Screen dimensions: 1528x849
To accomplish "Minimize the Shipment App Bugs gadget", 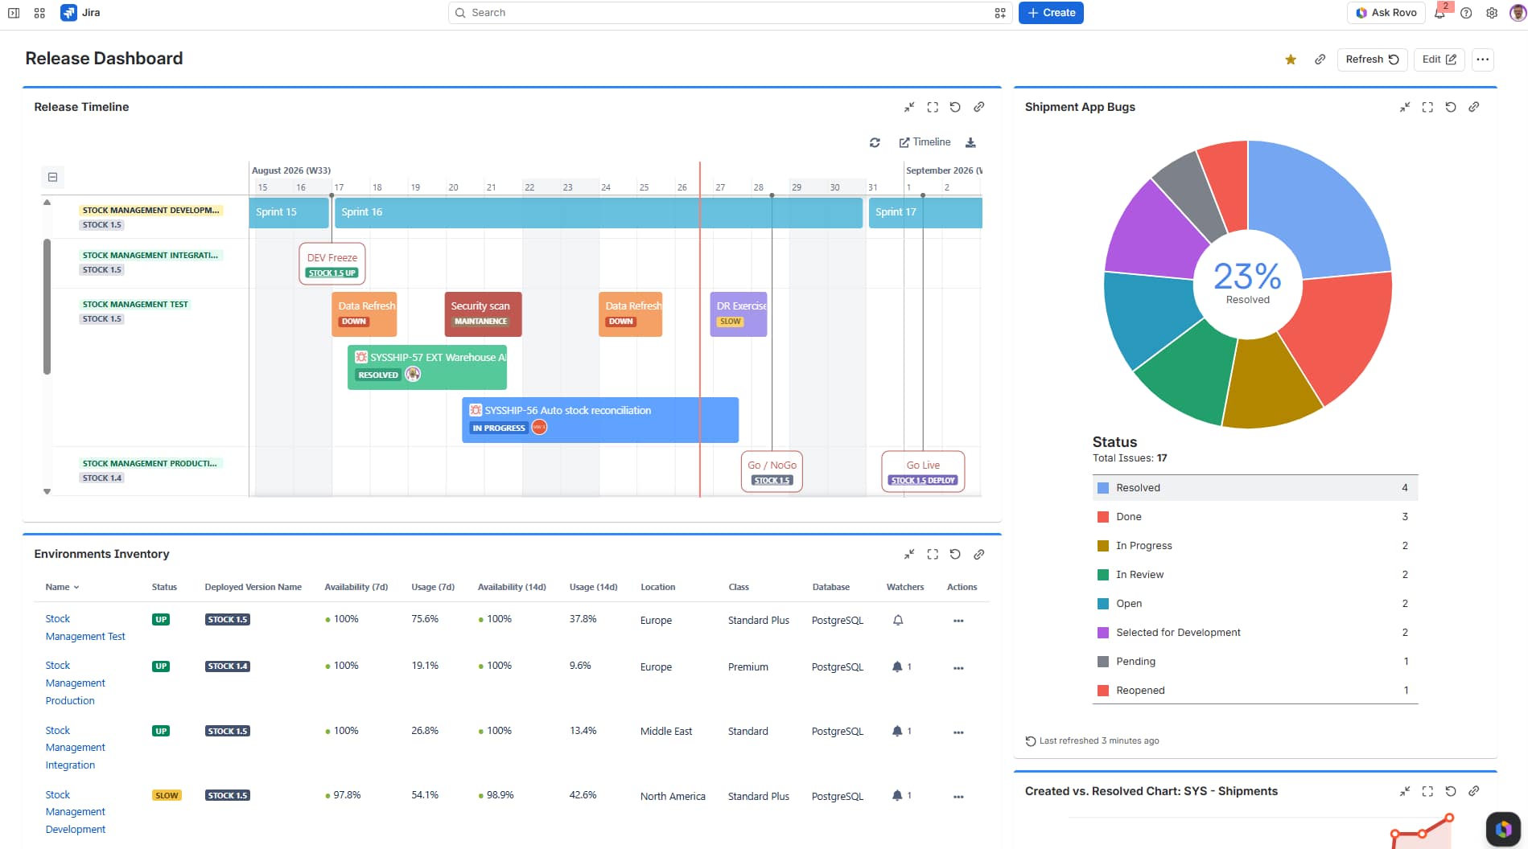I will pyautogui.click(x=1405, y=107).
